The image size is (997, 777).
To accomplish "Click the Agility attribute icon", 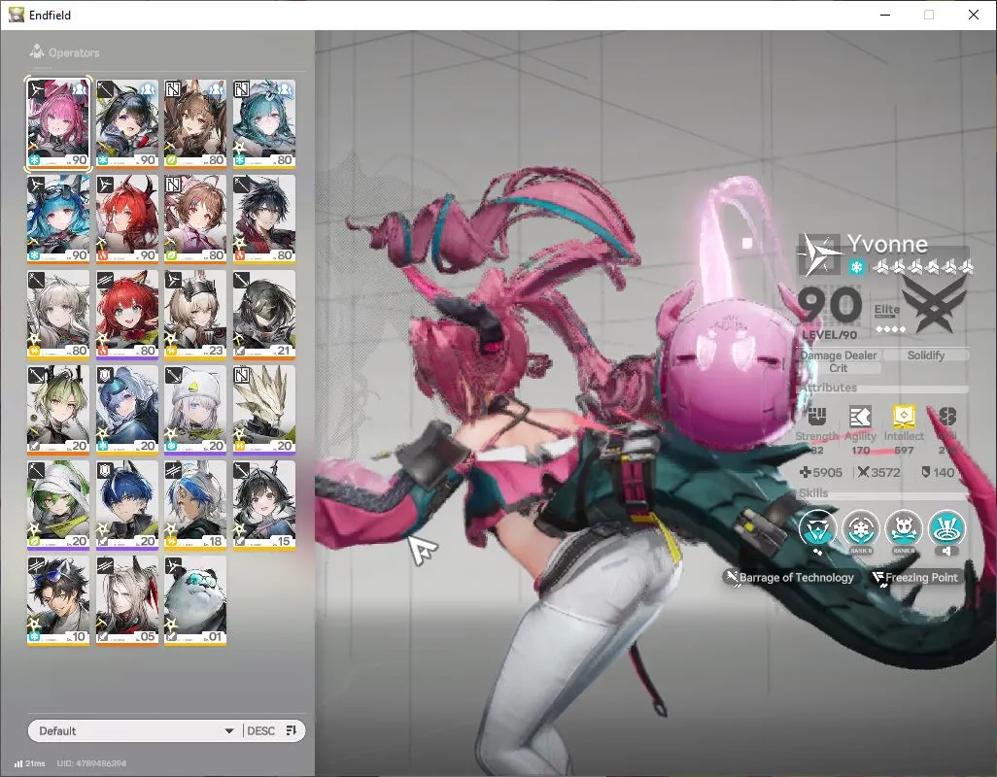I will 860,417.
